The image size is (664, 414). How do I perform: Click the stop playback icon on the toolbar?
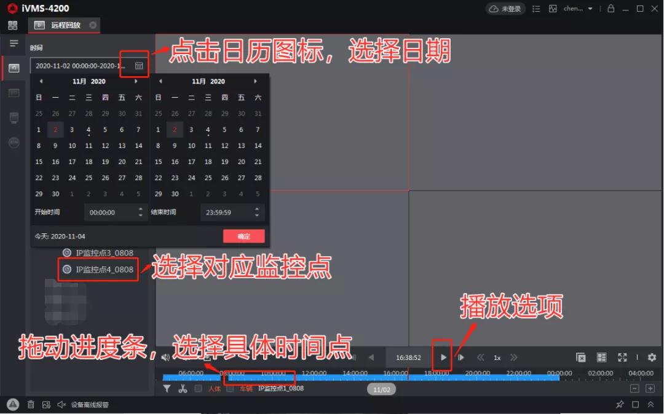click(x=580, y=357)
